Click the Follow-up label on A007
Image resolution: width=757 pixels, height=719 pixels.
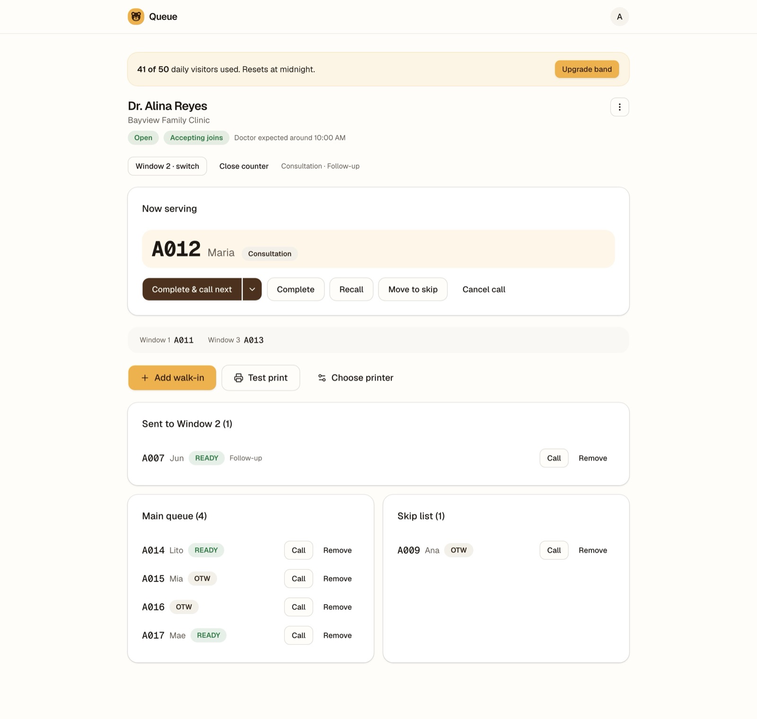coord(246,458)
